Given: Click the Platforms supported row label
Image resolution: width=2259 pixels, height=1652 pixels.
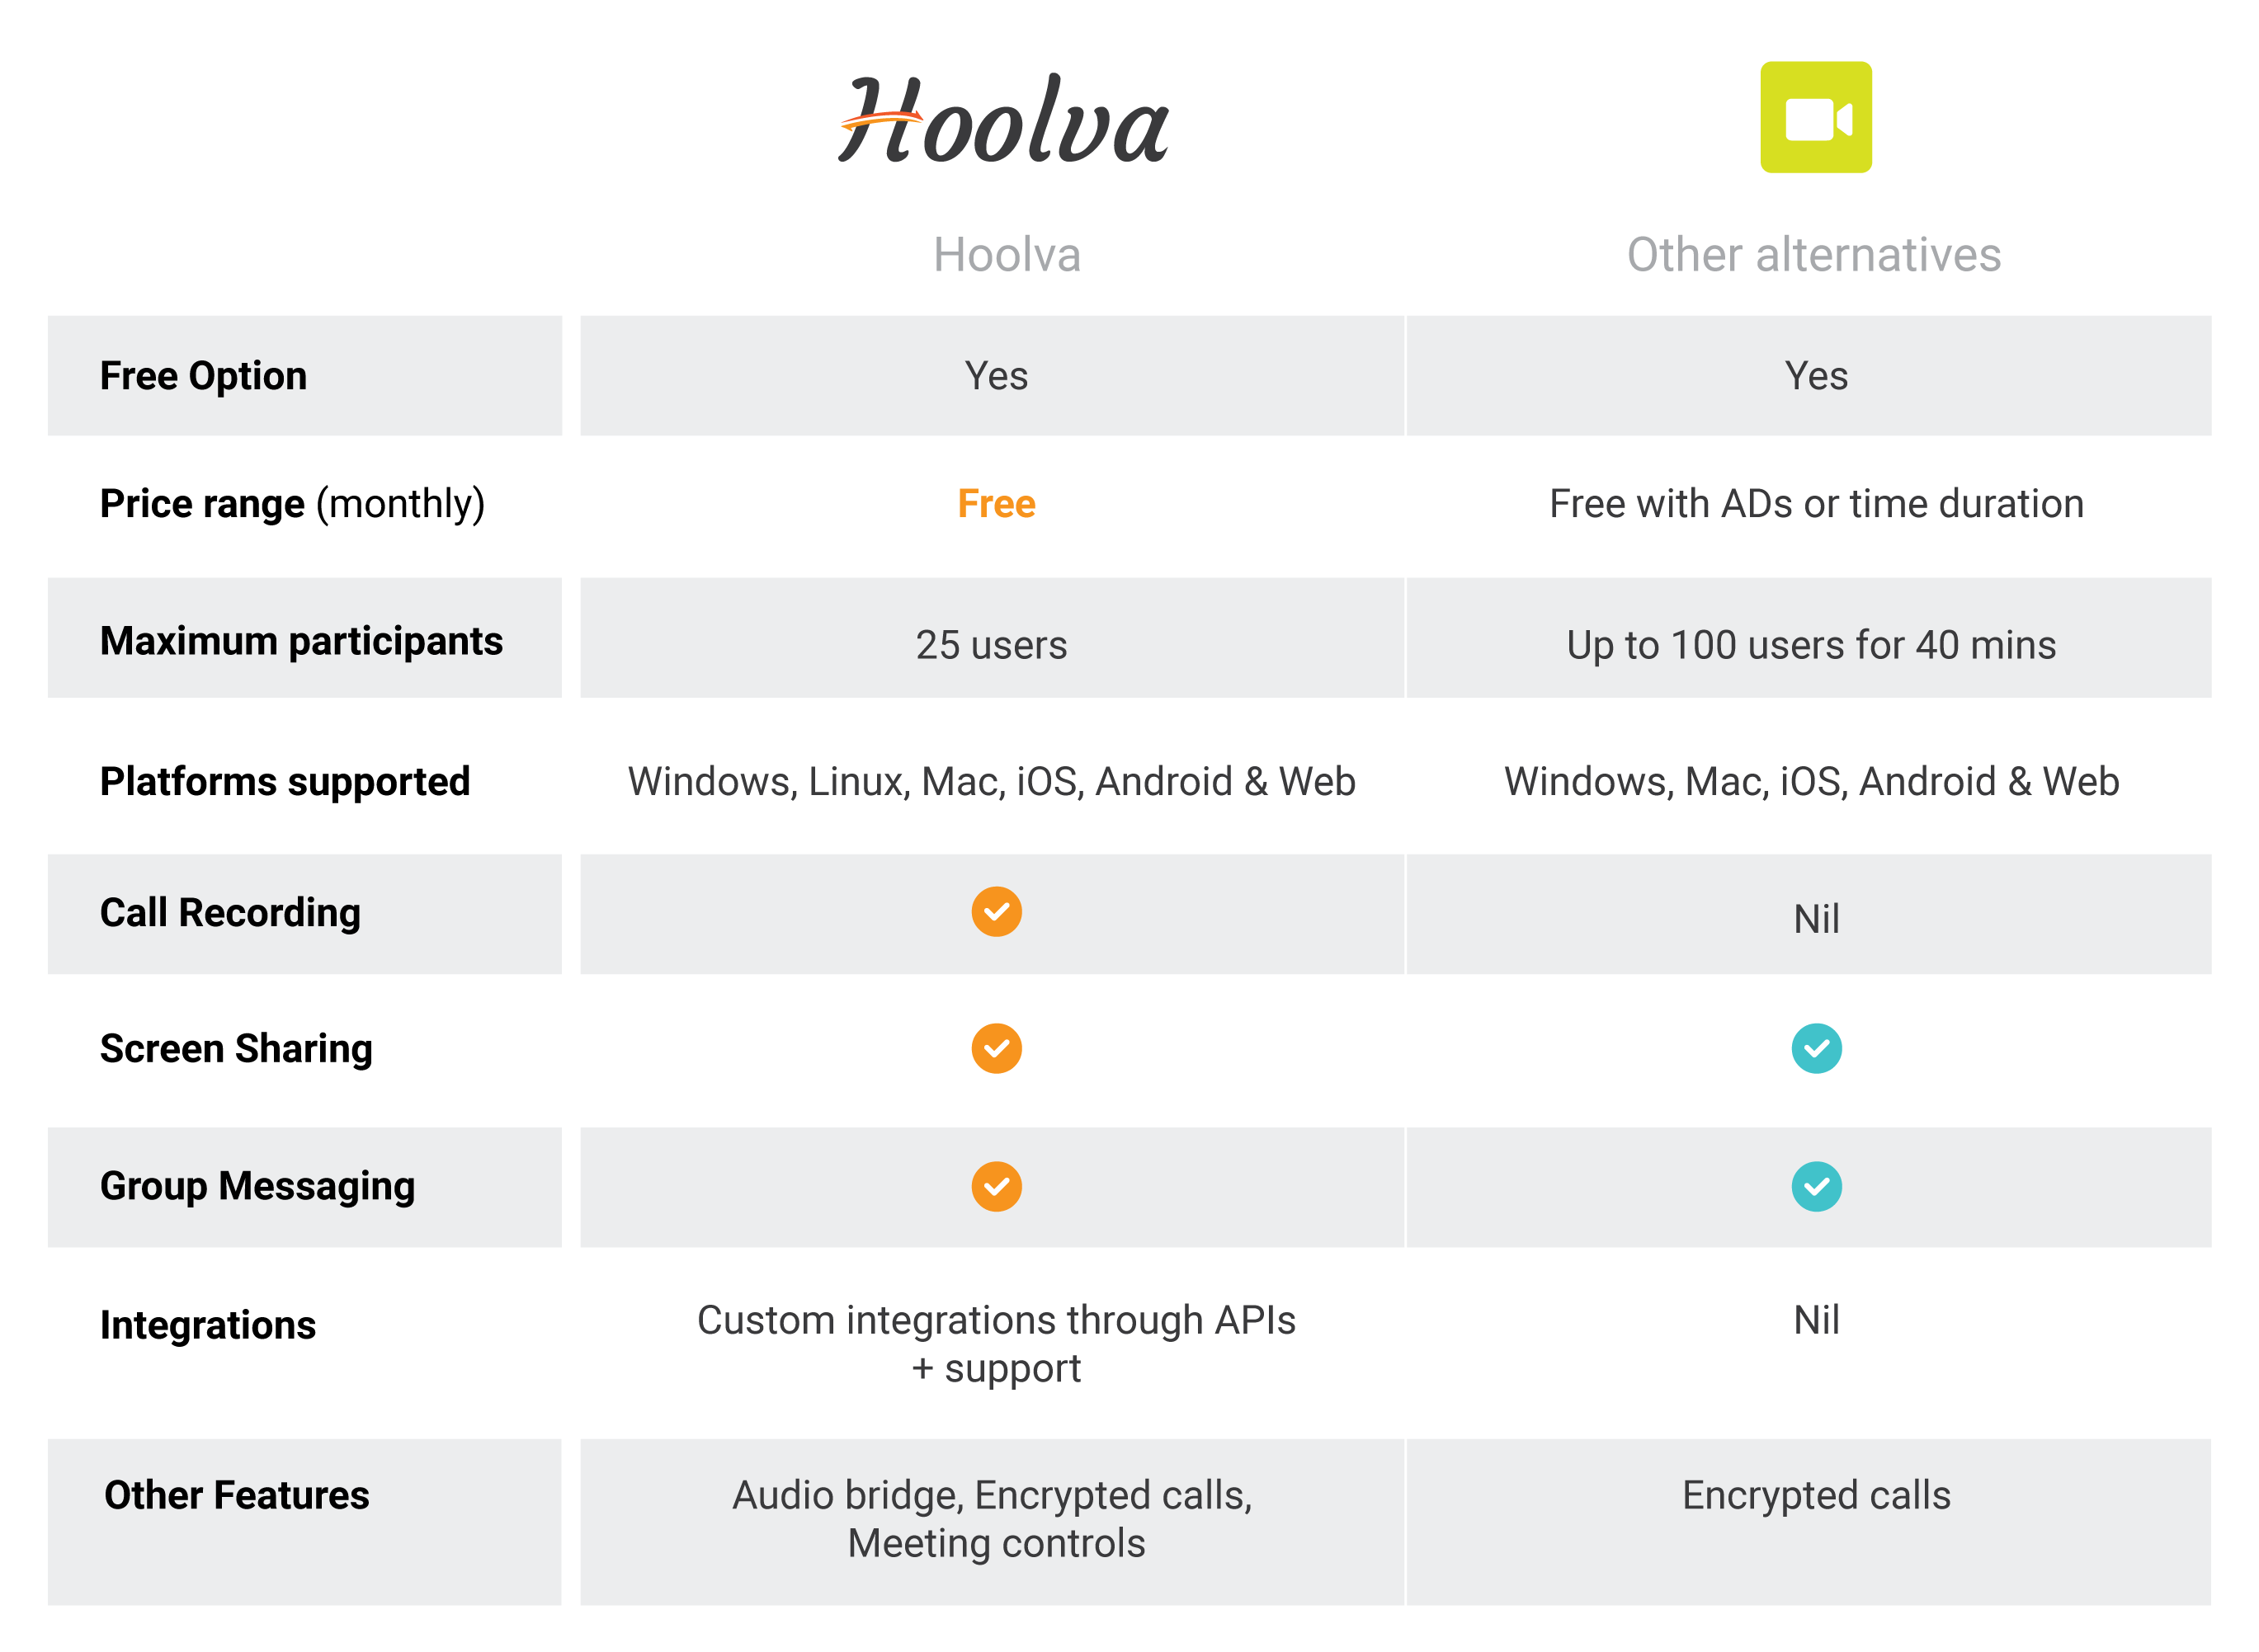Looking at the screenshot, I should click(285, 782).
